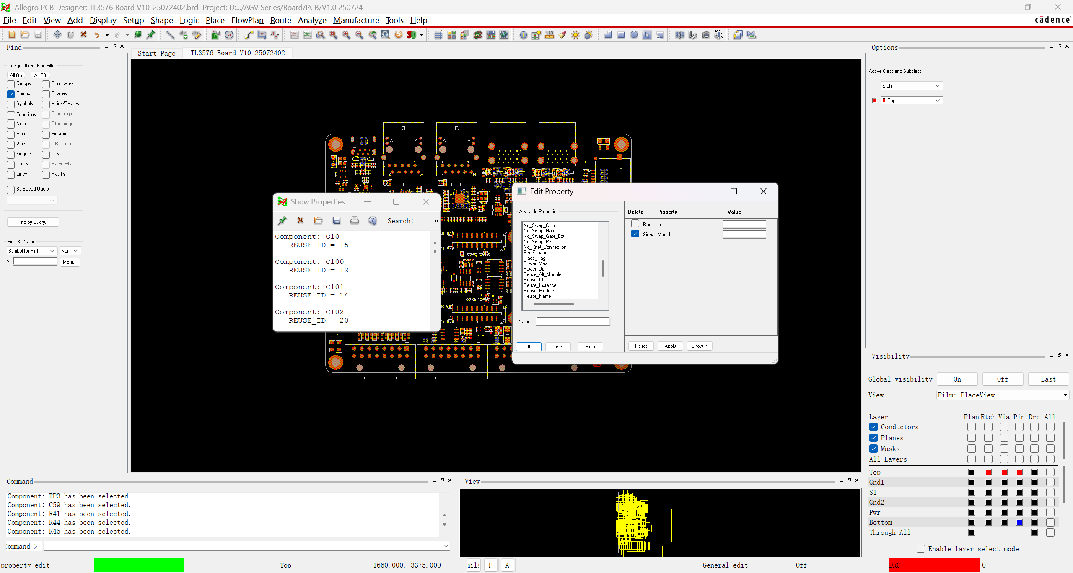The height and width of the screenshot is (573, 1073).
Task: Open the 3D viewer icon
Action: point(412,35)
